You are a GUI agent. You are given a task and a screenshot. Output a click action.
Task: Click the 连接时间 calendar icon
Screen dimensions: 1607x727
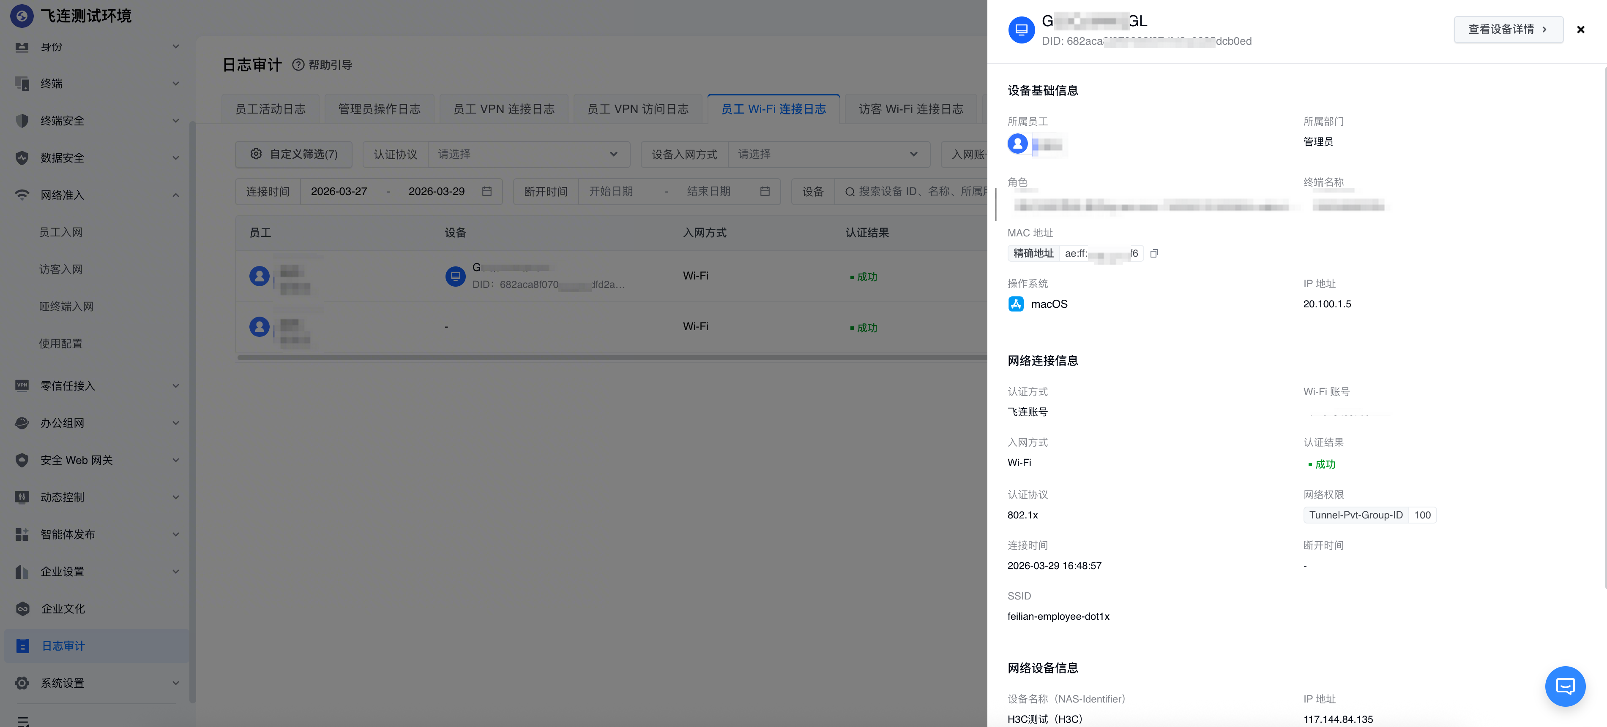coord(486,191)
